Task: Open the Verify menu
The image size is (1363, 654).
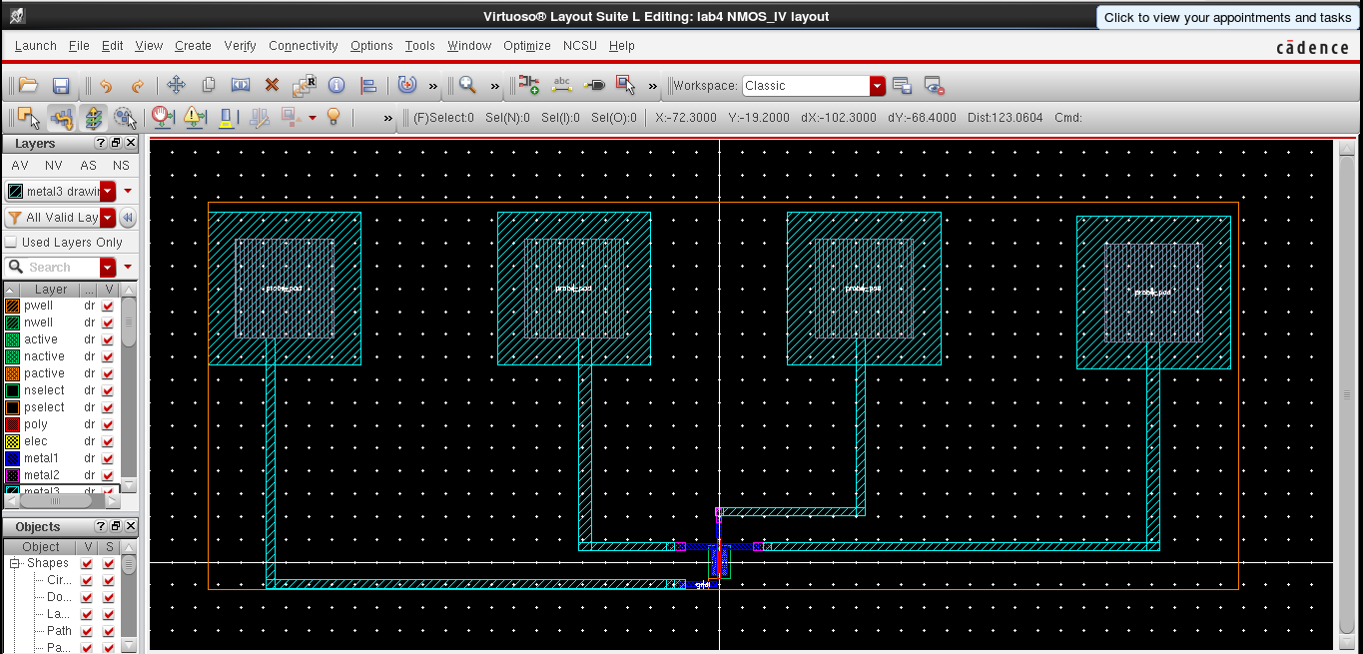Action: [240, 46]
